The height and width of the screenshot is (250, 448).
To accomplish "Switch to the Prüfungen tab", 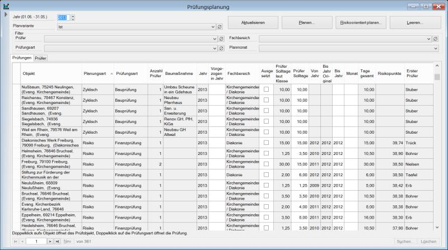I will pyautogui.click(x=22, y=58).
